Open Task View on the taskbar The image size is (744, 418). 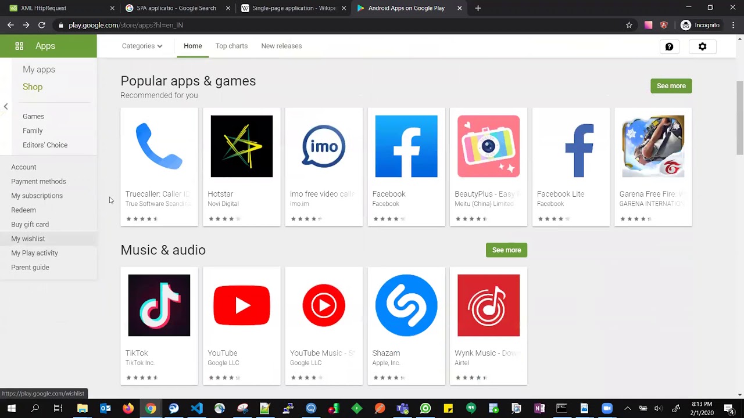point(58,409)
